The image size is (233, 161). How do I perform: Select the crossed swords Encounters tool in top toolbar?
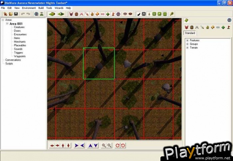[82, 14]
